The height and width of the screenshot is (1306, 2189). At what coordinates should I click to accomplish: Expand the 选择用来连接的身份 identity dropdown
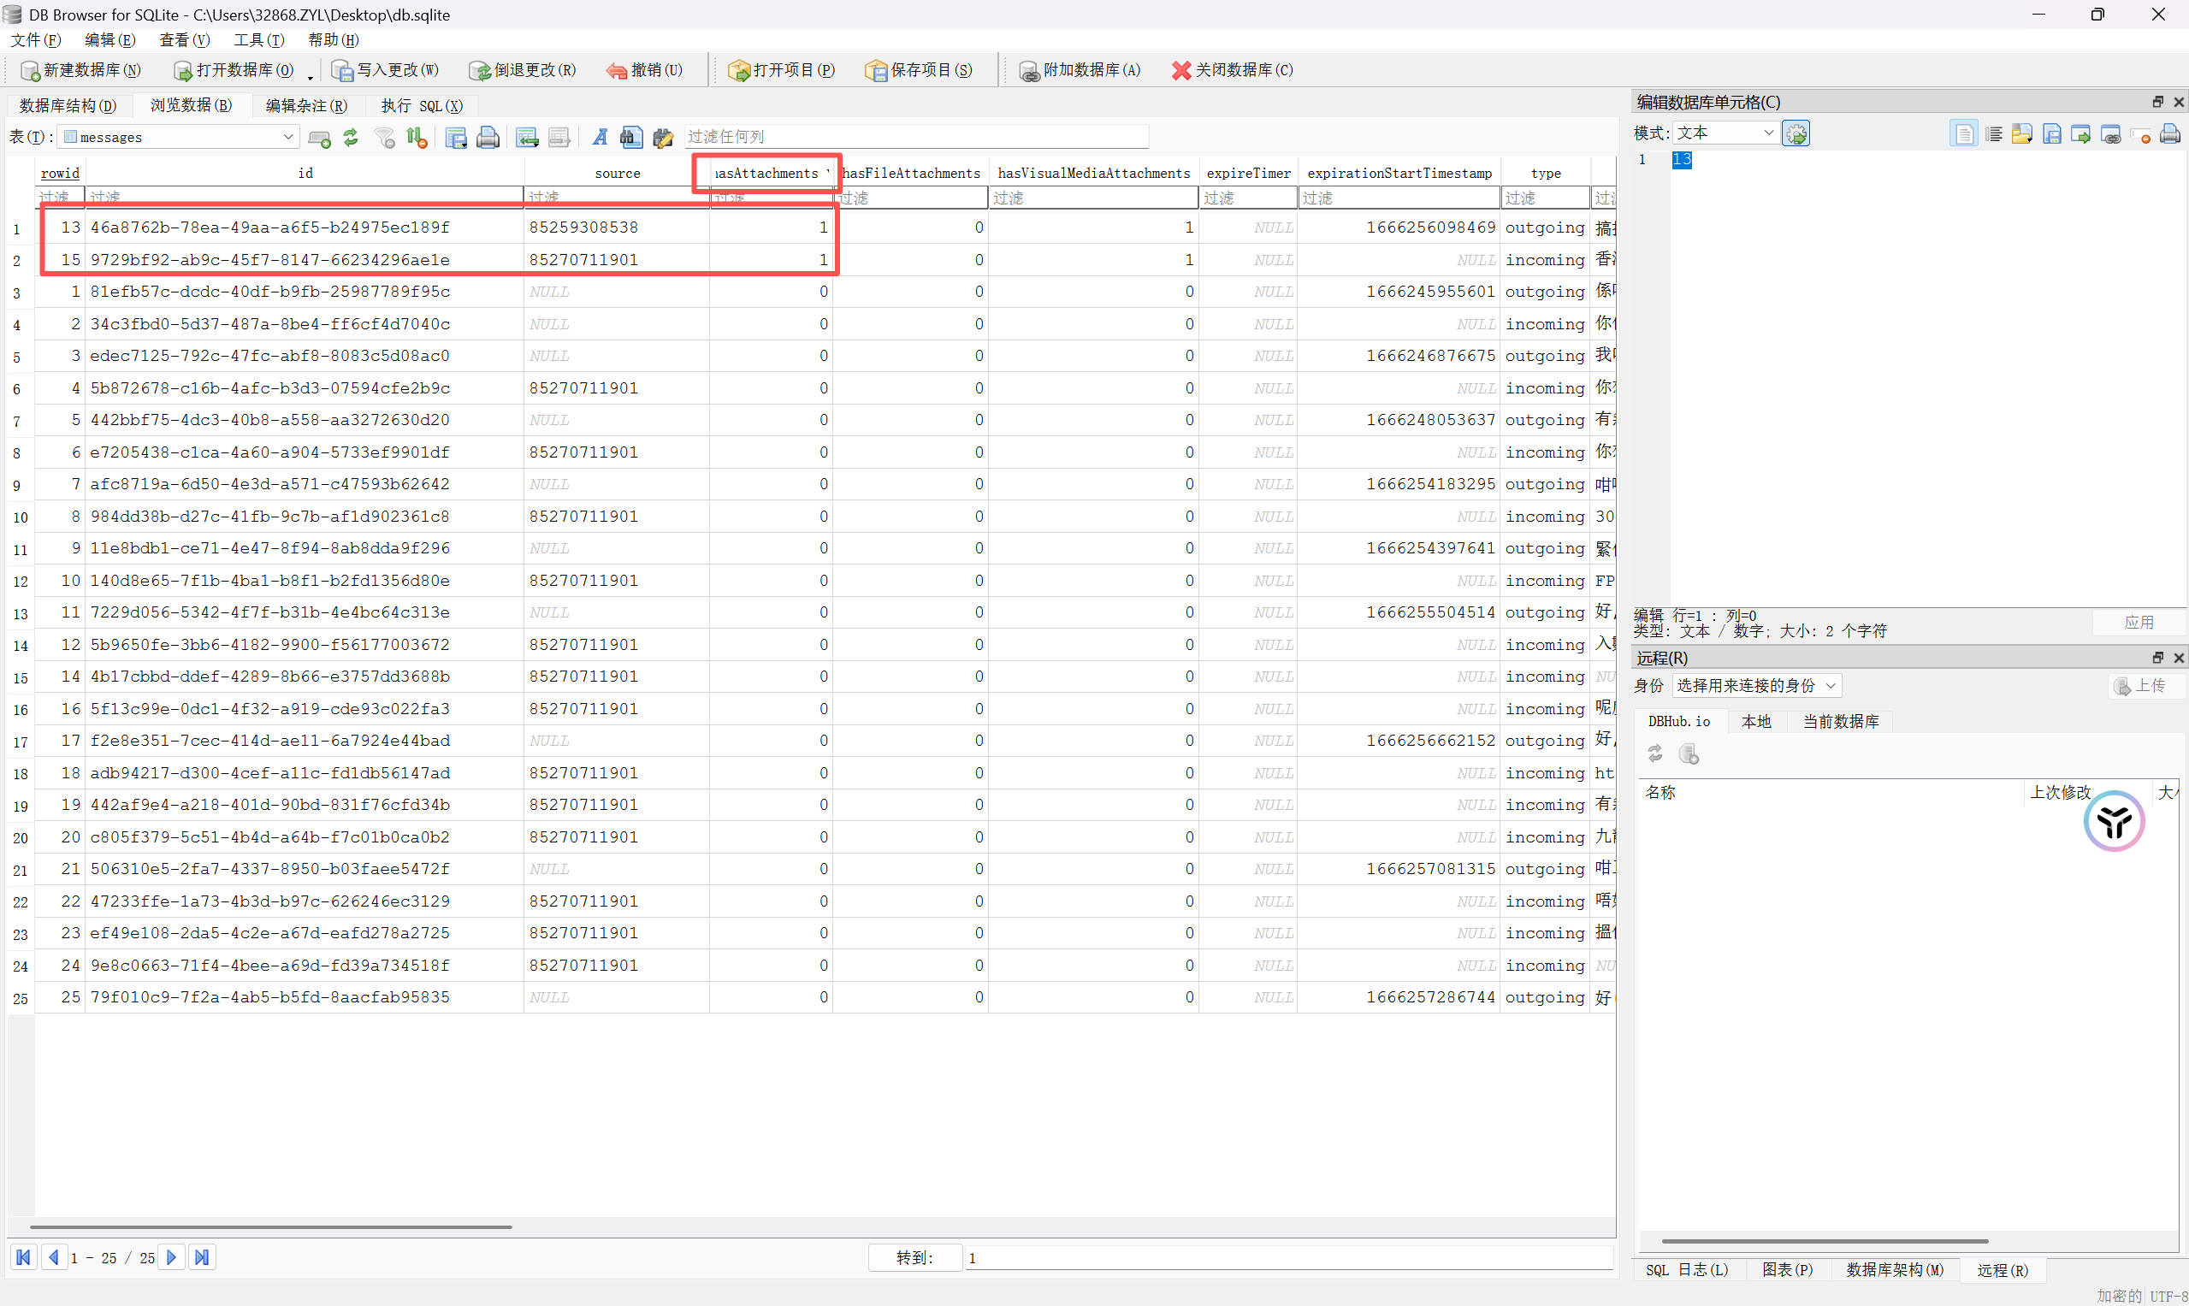(x=1755, y=686)
